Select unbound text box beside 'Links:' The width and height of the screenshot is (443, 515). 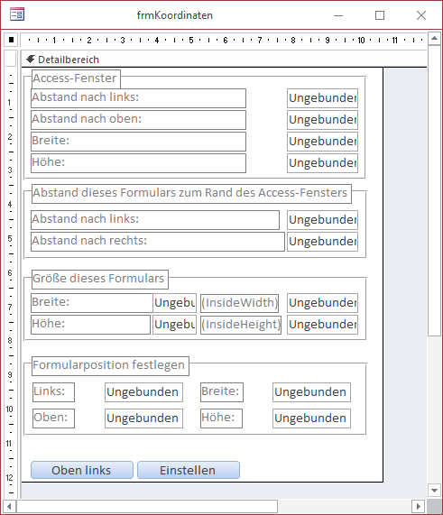(143, 392)
